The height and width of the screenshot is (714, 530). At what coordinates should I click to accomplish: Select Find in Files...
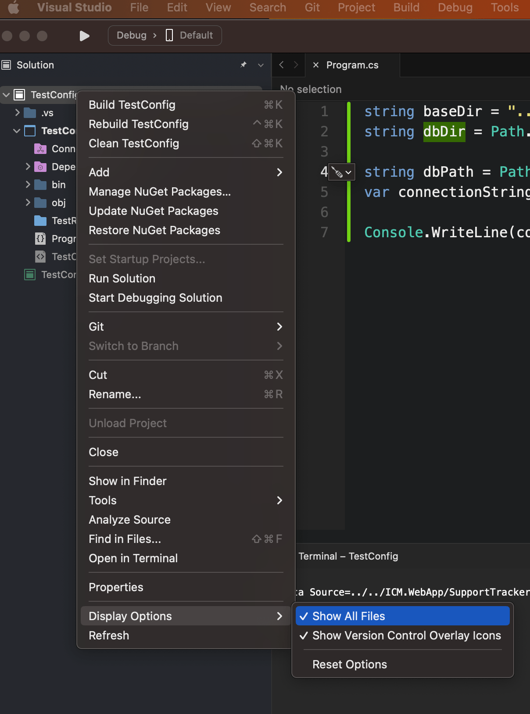pos(186,539)
